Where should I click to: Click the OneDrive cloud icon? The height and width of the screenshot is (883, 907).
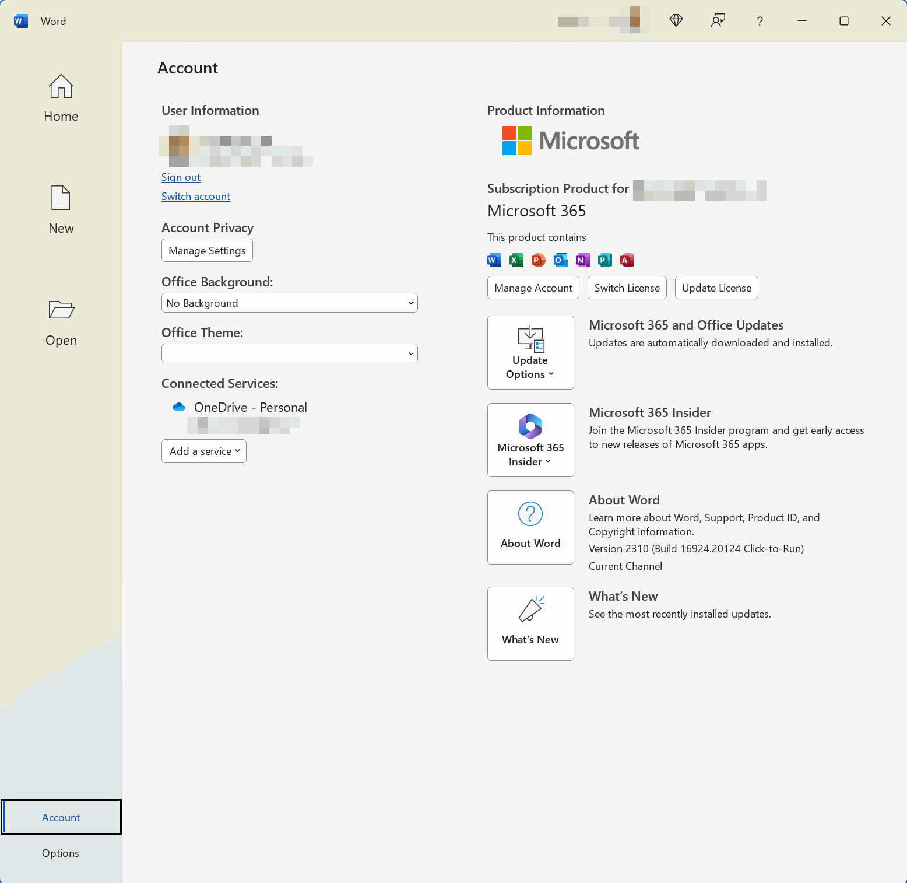tap(179, 407)
